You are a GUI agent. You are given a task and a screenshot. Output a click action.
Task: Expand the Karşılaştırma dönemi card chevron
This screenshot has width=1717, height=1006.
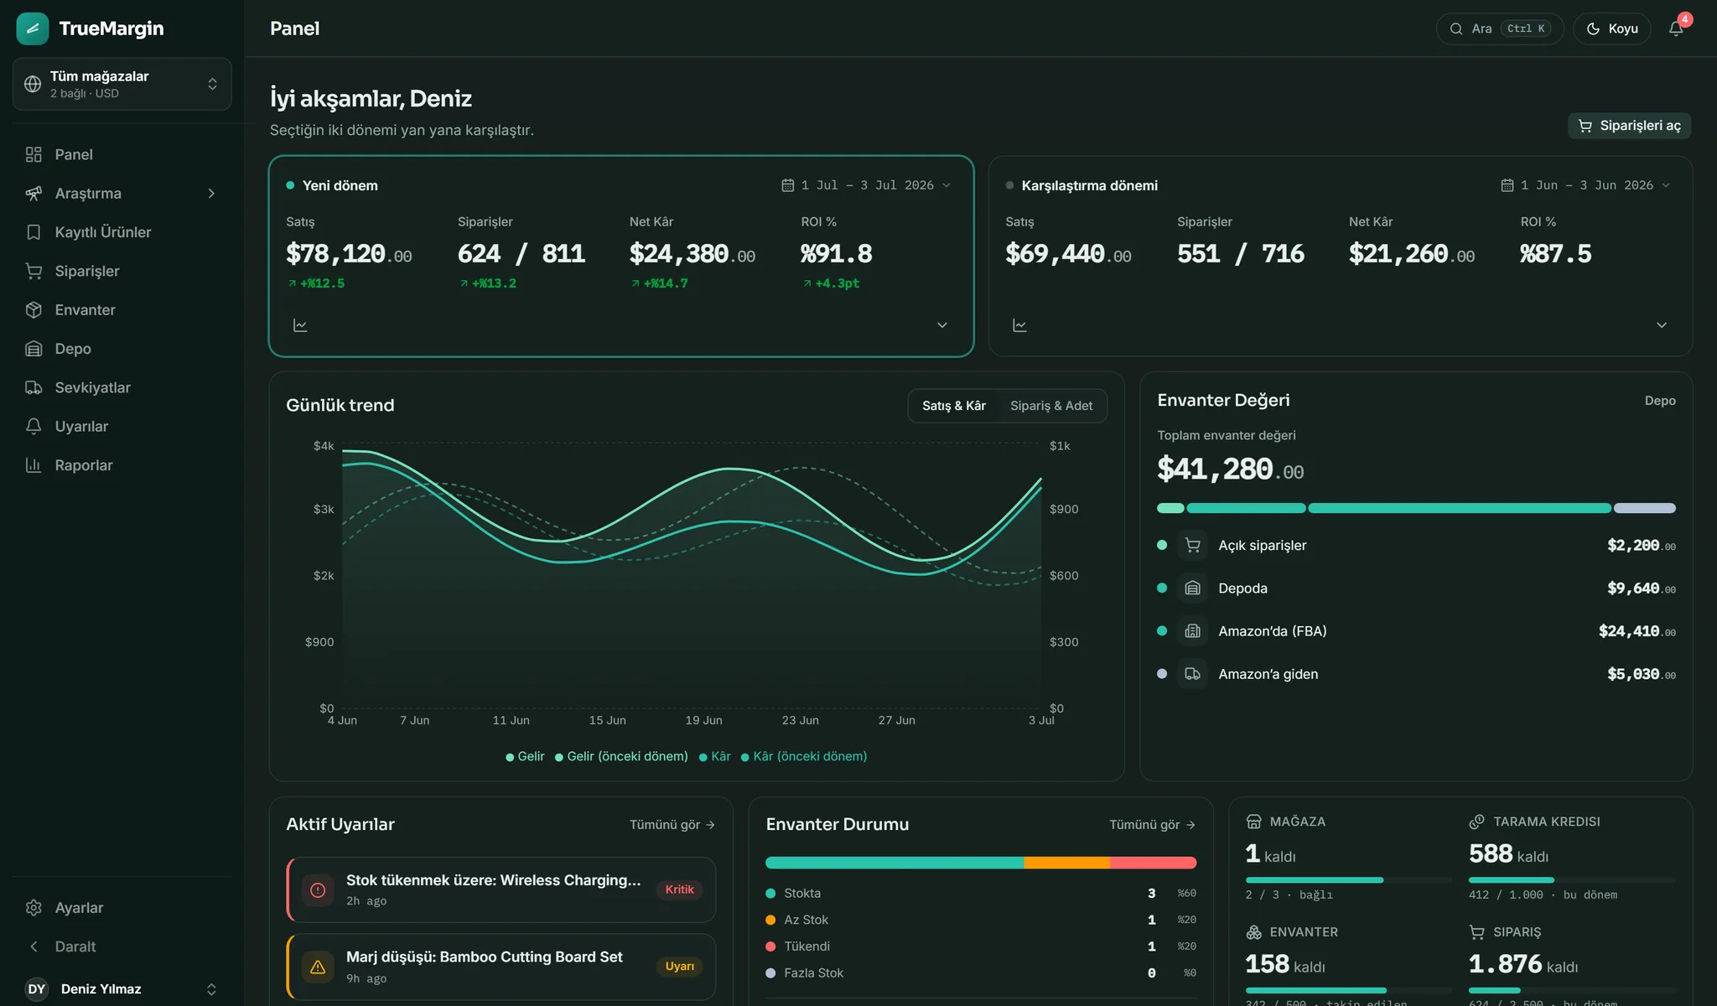pyautogui.click(x=1661, y=325)
